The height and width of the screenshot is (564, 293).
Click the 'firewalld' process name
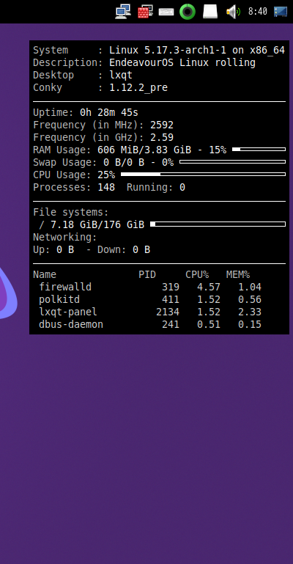click(x=65, y=288)
